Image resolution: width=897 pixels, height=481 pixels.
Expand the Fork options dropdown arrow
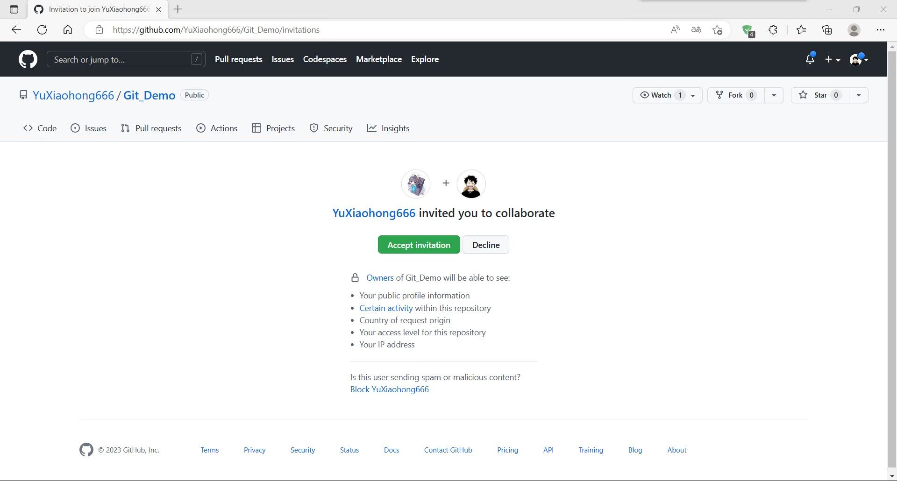(x=774, y=95)
